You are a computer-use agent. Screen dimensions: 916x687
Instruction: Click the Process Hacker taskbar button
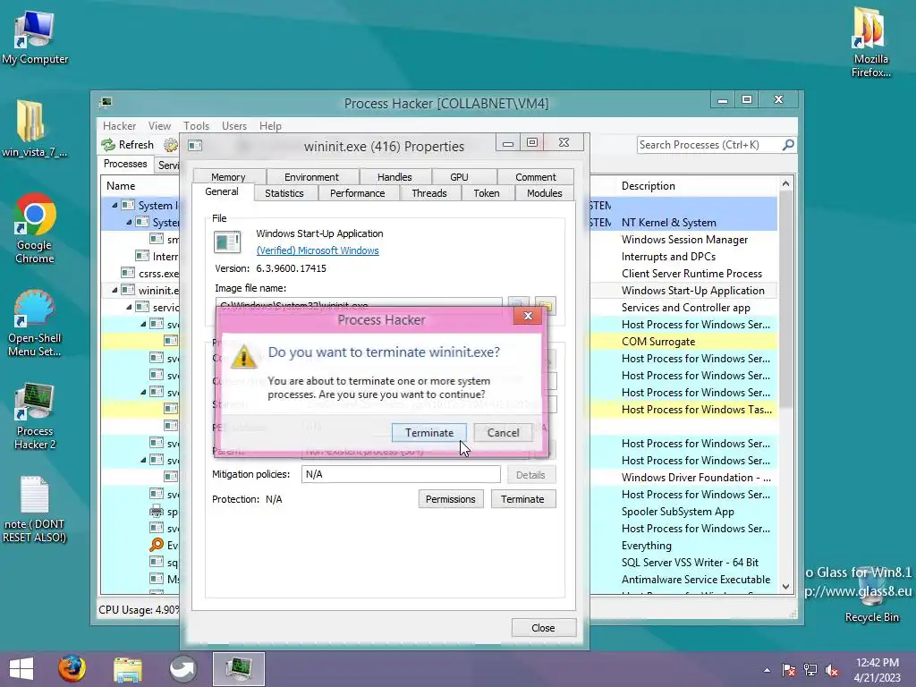coord(238,669)
